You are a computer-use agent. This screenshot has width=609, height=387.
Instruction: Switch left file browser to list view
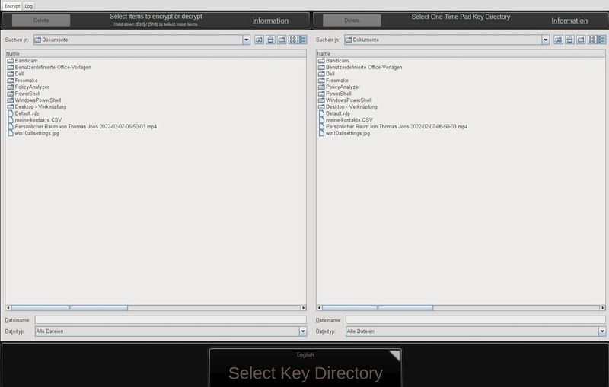click(293, 40)
